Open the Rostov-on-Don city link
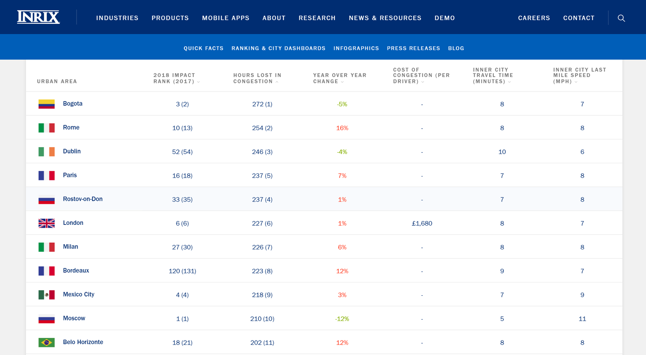Viewport: 646px width, 355px height. click(83, 199)
